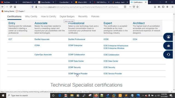Open Windows Start button
Viewport: 175px width, 98px height.
(3, 96)
